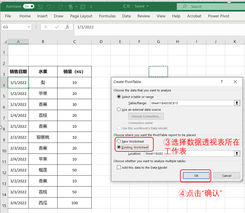The image size is (245, 213).
Task: Open the Undo history dropdown
Action: [x=54, y=7]
